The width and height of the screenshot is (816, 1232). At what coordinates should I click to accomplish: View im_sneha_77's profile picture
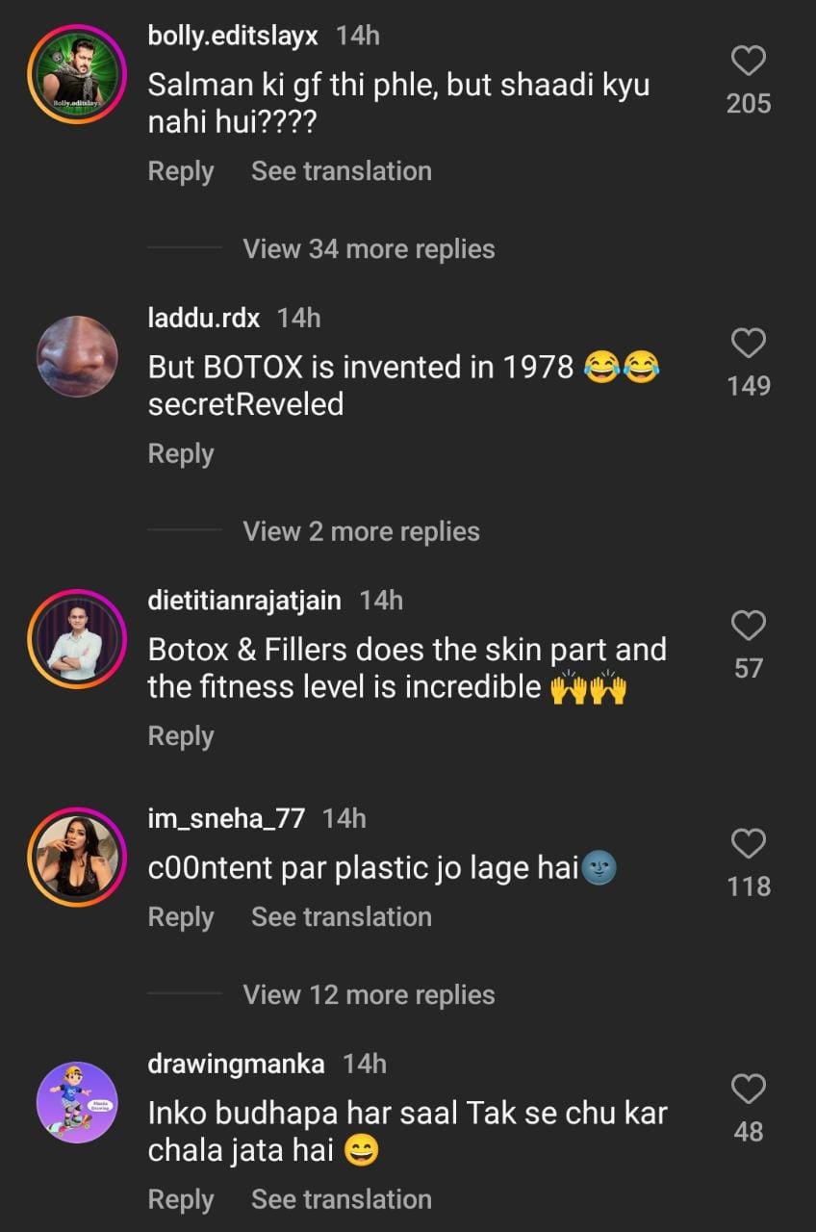tap(77, 857)
